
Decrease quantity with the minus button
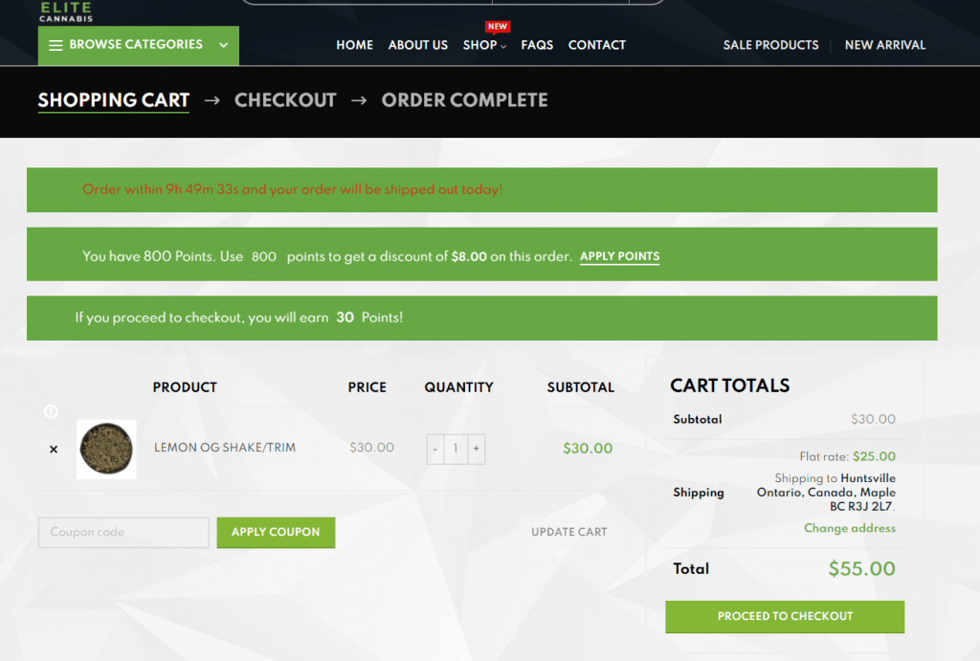435,449
